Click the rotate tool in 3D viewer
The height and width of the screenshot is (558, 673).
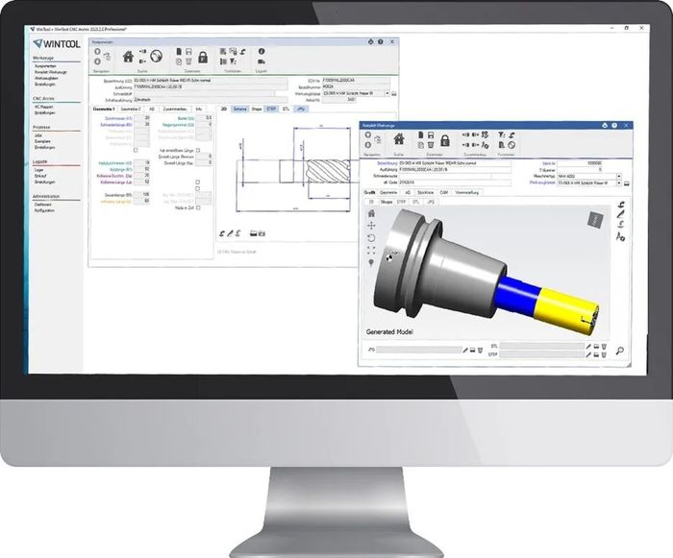[371, 238]
